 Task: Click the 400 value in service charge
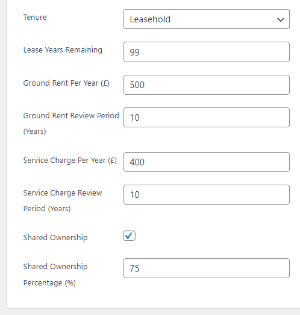tap(137, 162)
